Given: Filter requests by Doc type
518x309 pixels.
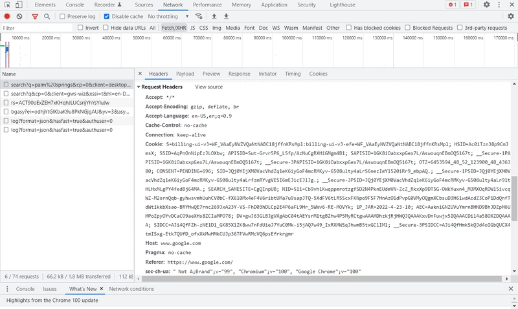Looking at the screenshot, I should (x=264, y=28).
